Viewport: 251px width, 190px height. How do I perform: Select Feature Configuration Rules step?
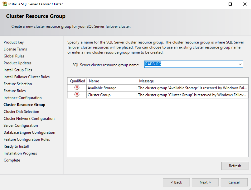[x=27, y=139]
